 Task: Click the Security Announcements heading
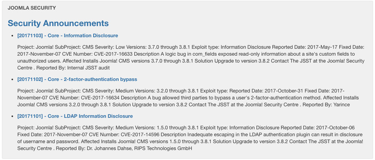pyautogui.click(x=58, y=23)
